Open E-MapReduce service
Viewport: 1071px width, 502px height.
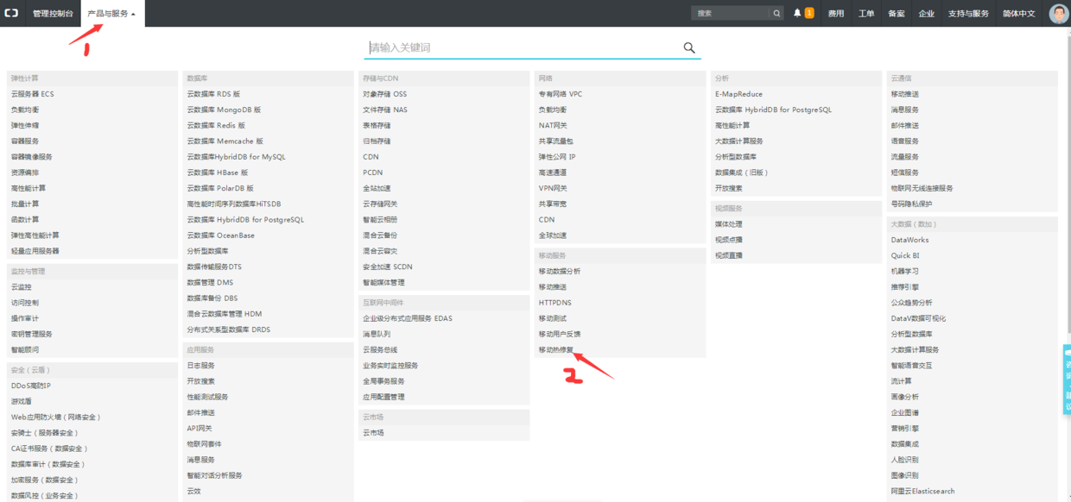[x=739, y=94]
